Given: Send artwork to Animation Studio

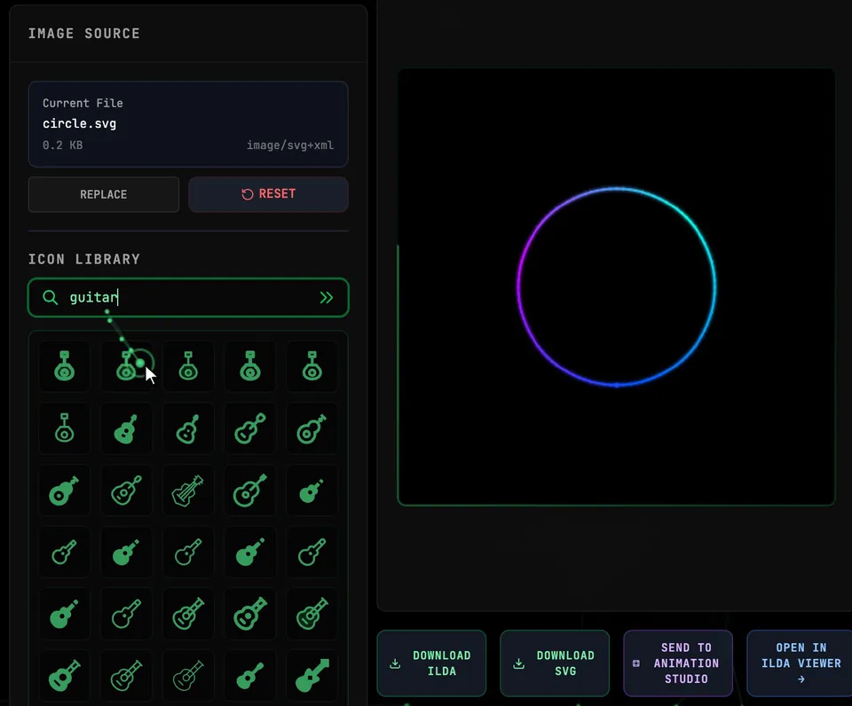Looking at the screenshot, I should click(x=678, y=663).
